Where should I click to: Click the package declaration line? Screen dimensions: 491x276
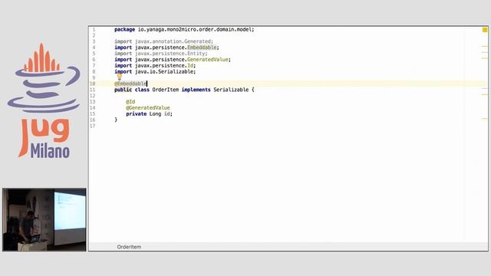[184, 29]
